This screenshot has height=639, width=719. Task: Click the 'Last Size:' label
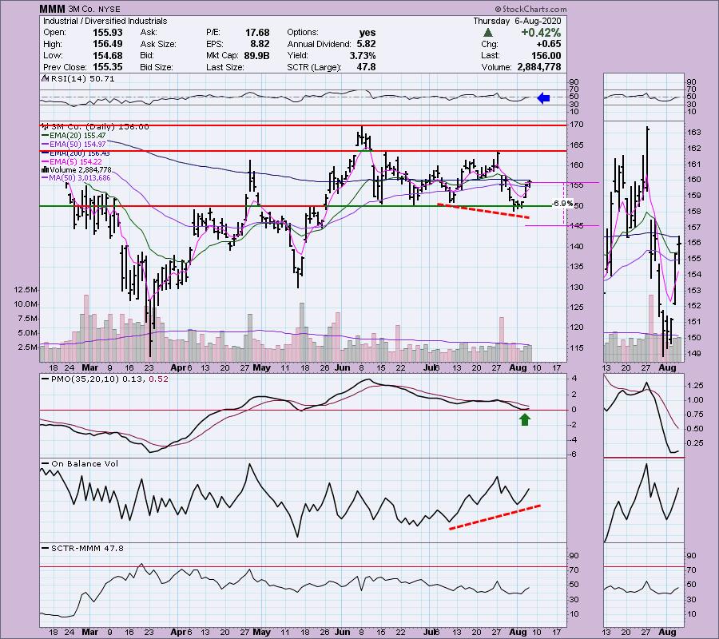(x=224, y=67)
